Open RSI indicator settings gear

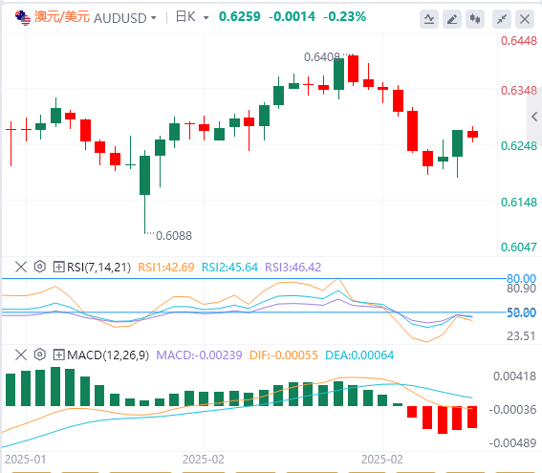tap(40, 267)
